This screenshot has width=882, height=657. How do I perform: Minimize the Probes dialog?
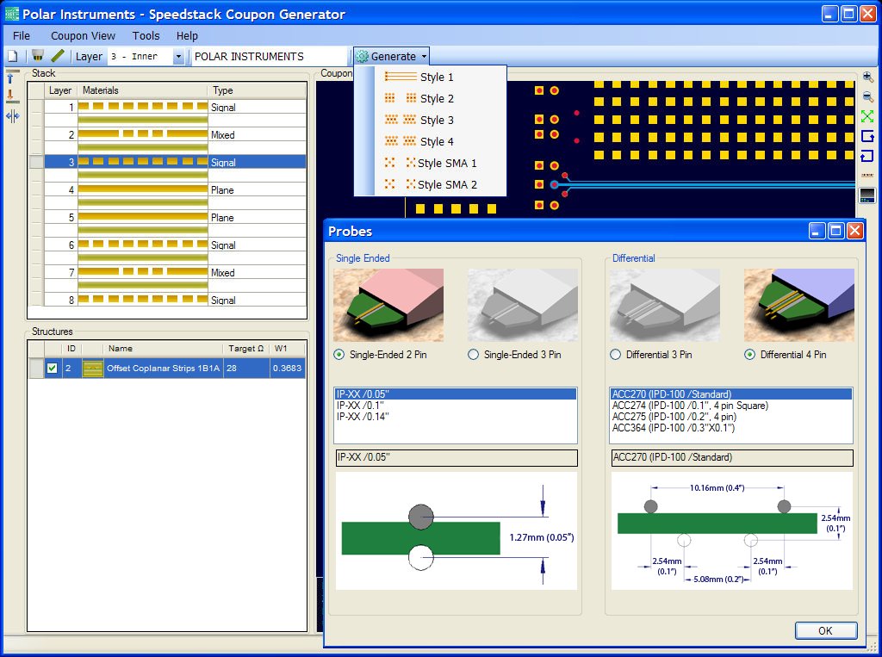817,231
